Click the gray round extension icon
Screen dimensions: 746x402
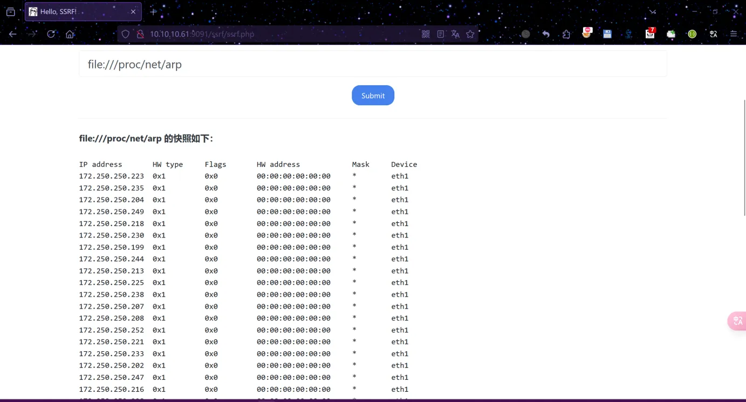[525, 34]
